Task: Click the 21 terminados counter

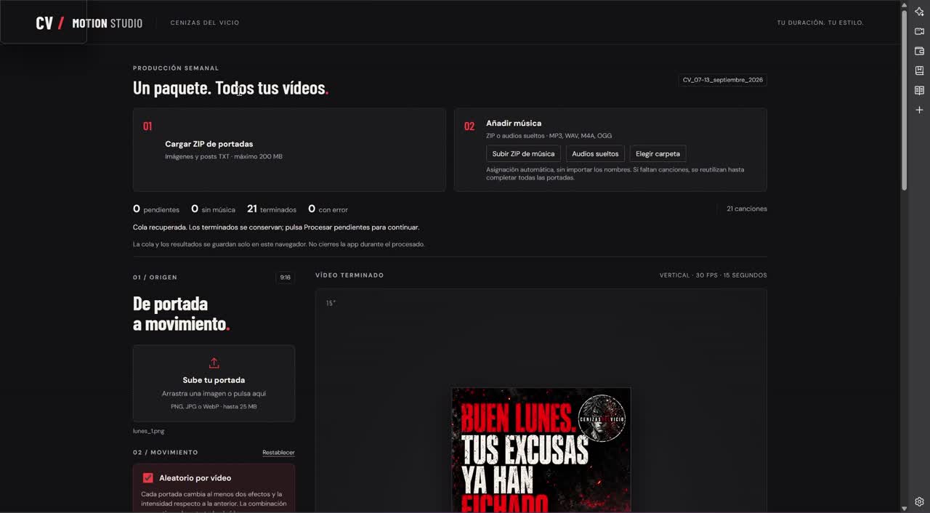Action: tap(272, 209)
